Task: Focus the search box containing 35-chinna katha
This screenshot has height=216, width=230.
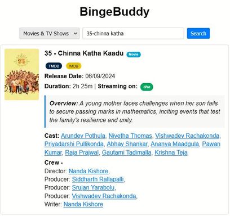Action: pyautogui.click(x=133, y=33)
